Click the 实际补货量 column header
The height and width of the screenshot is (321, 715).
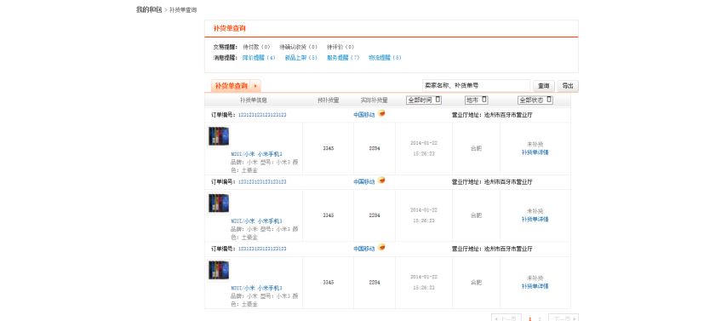[x=375, y=100]
